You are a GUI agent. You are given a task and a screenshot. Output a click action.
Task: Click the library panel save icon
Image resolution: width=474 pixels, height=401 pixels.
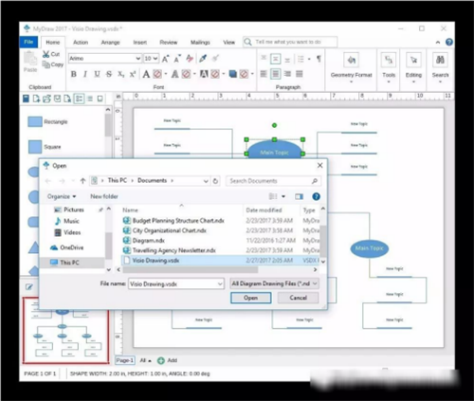coord(26,99)
